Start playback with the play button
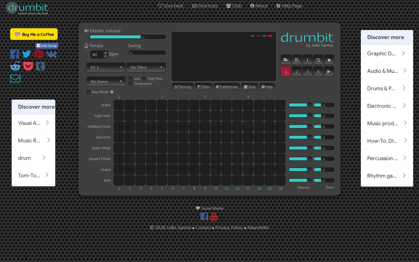The image size is (419, 262). pos(329,71)
